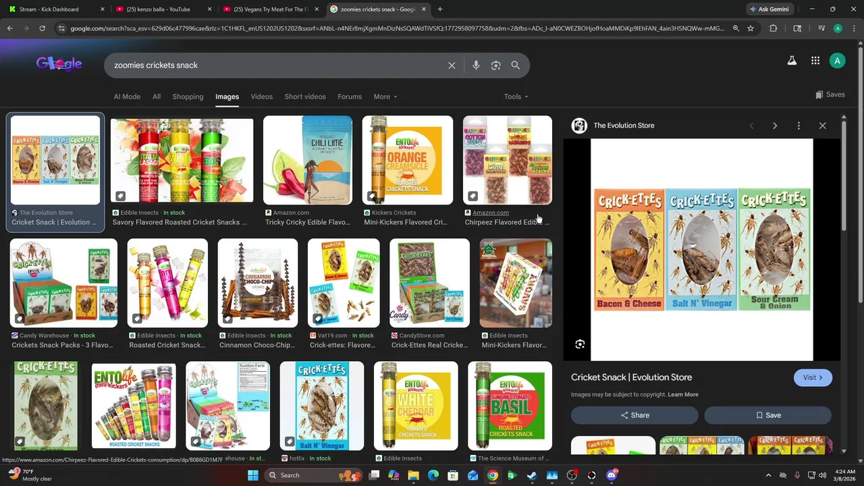Go back with browser back arrow
The image size is (864, 486).
(9, 28)
